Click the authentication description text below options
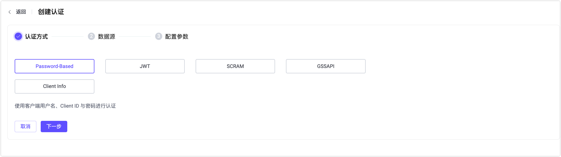 coord(65,106)
